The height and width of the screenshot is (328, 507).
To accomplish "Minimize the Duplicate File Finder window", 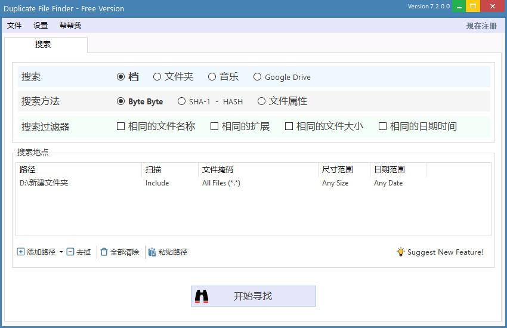I will pos(459,6).
